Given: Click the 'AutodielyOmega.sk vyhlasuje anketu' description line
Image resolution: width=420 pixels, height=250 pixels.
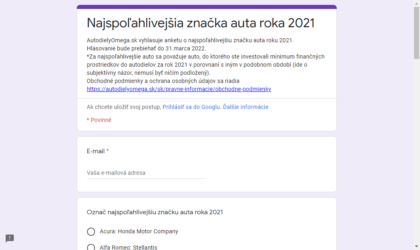Looking at the screenshot, I should 190,40.
